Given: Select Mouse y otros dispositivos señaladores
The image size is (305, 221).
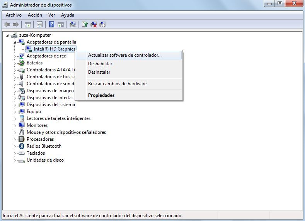Looking at the screenshot, I should 66,132.
